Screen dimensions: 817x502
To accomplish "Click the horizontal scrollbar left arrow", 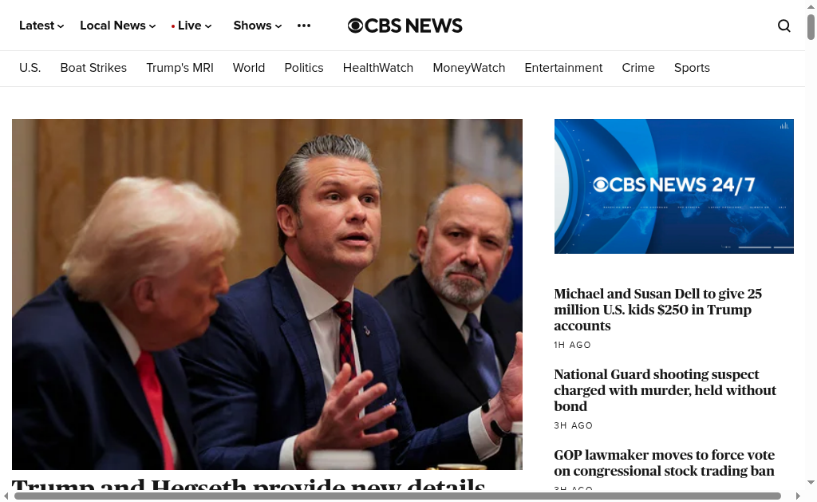I will pyautogui.click(x=6, y=496).
